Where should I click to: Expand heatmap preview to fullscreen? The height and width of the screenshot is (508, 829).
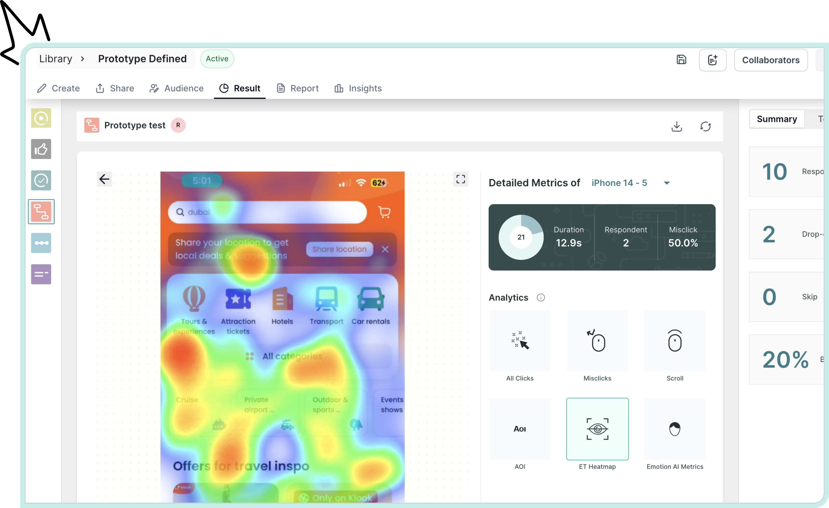click(461, 179)
